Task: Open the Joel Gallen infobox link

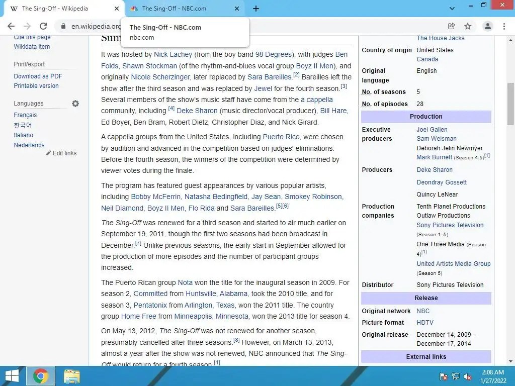Action: point(432,130)
